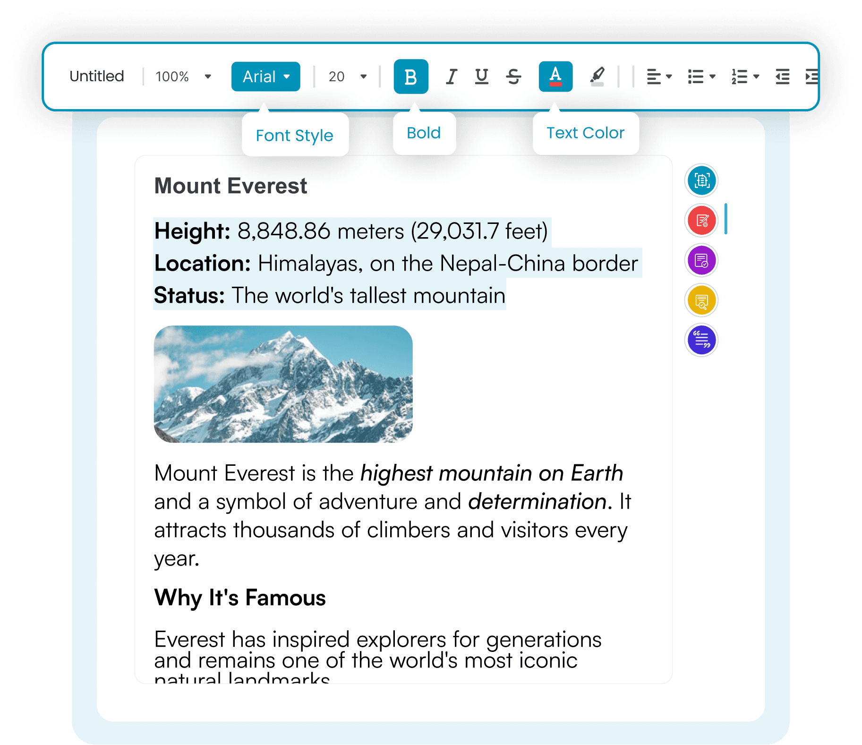Open the Arial font dropdown

pos(265,77)
